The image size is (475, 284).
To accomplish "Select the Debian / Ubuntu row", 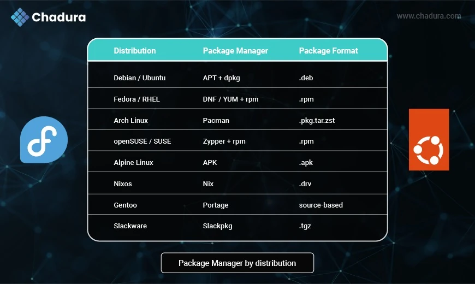I will (238, 78).
